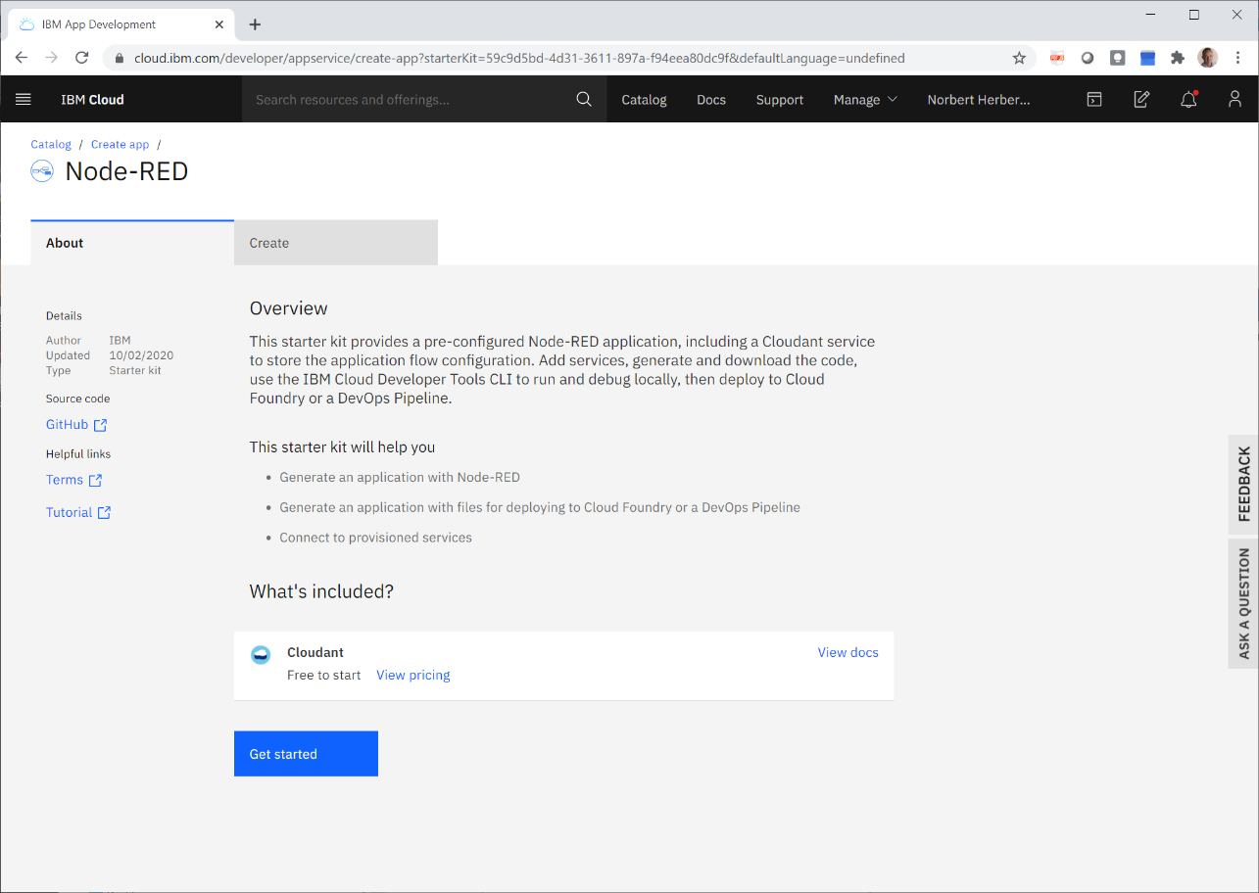Click 'Connect to provisioned services' bullet

[375, 538]
